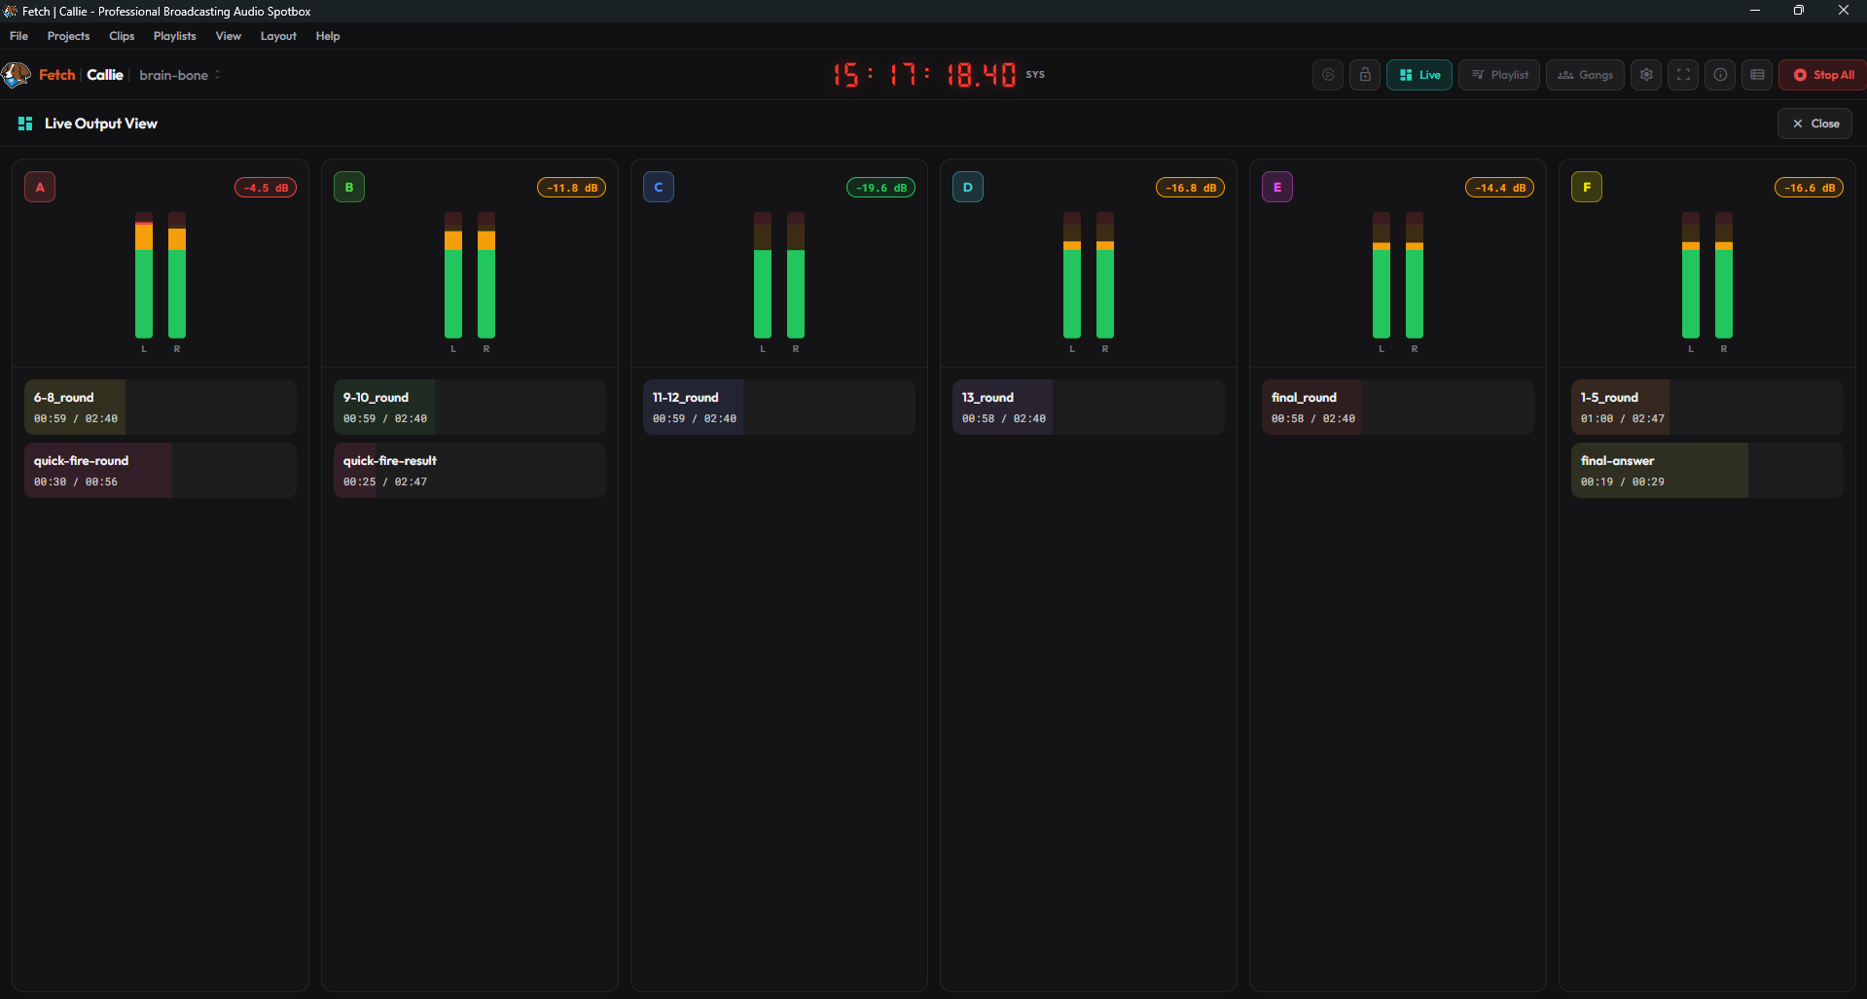This screenshot has width=1867, height=999.
Task: Click the -19.6 dB level readout
Action: click(881, 188)
